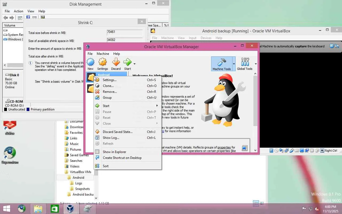Click the volume icon in system tray

(317, 209)
